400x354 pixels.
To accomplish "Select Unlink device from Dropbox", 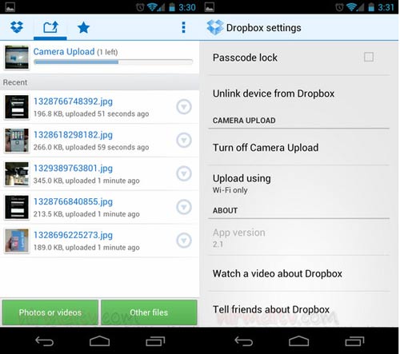I will click(298, 93).
